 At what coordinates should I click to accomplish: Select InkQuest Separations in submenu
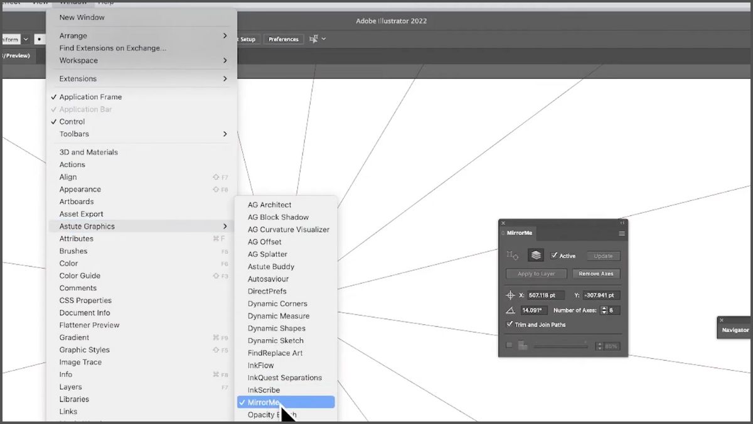286,378
